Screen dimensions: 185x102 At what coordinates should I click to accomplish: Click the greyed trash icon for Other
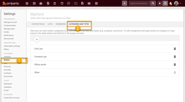175,72
